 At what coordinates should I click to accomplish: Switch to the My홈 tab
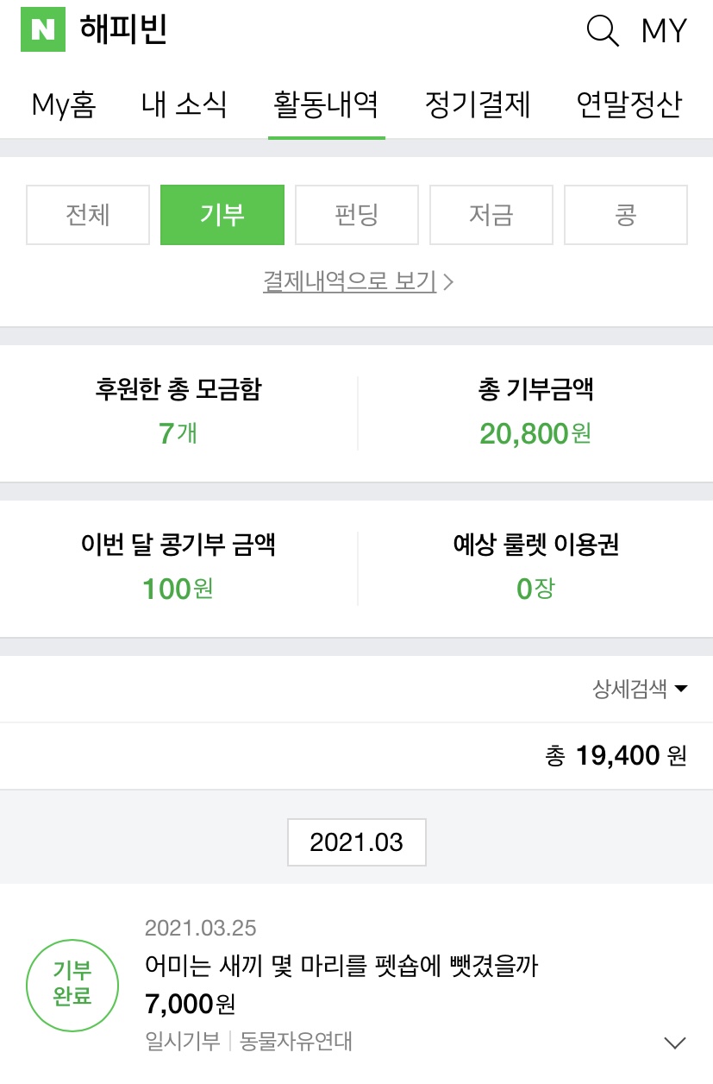pyautogui.click(x=64, y=105)
